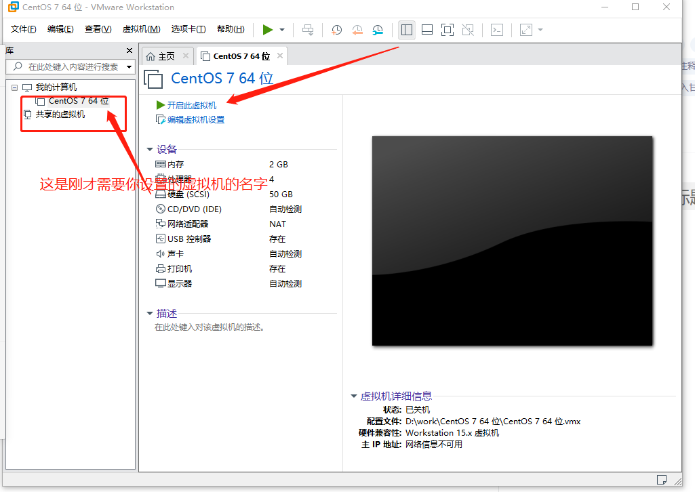
Task: Click the 已关机 status text
Action: pos(418,409)
